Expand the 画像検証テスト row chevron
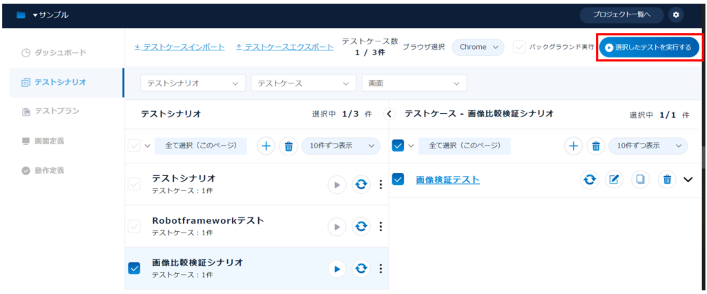Image resolution: width=707 pixels, height=294 pixels. (688, 179)
